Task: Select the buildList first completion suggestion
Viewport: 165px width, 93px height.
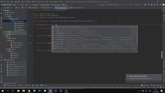Action: click(94, 46)
